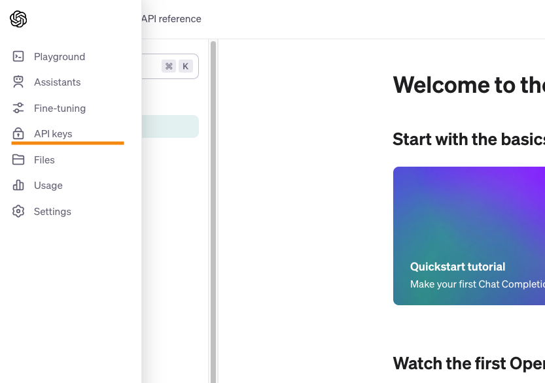
Task: Open the API keys page
Action: tap(53, 134)
